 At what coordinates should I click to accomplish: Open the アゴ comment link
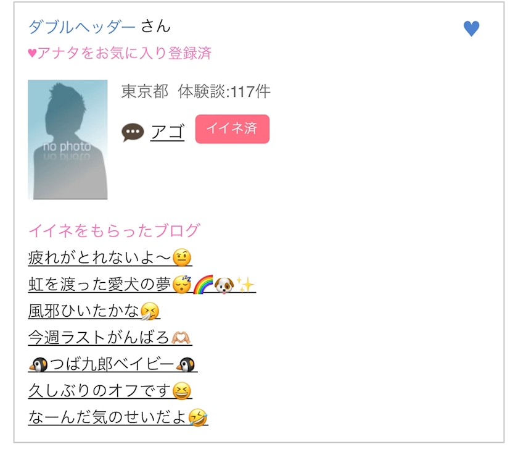[x=167, y=132]
